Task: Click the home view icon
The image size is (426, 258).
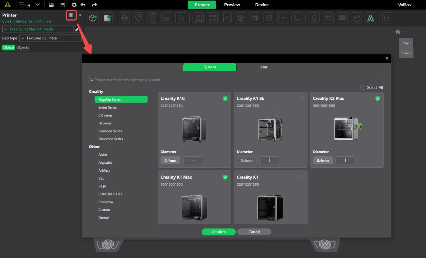Action: (398, 32)
